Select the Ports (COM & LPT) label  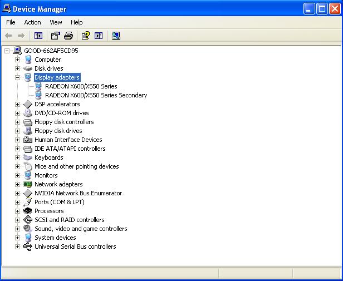click(59, 202)
